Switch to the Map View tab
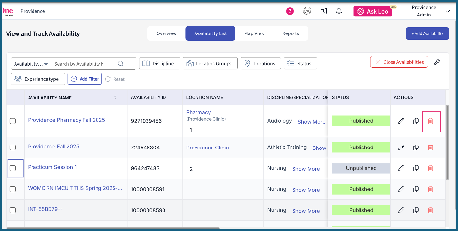 coord(254,33)
